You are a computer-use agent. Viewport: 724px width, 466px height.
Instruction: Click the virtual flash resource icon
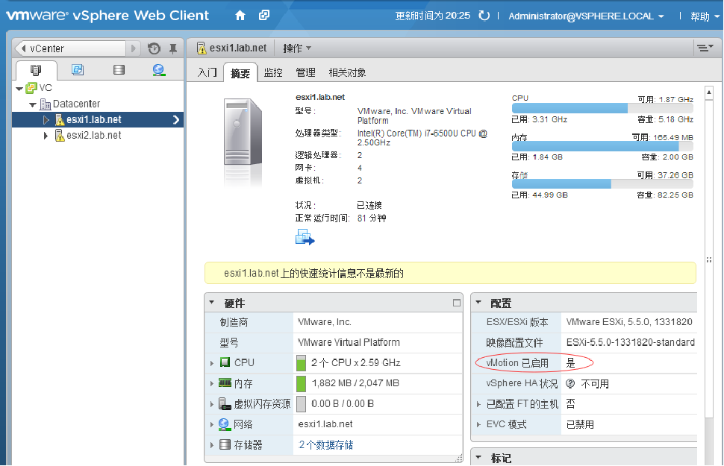pos(225,403)
